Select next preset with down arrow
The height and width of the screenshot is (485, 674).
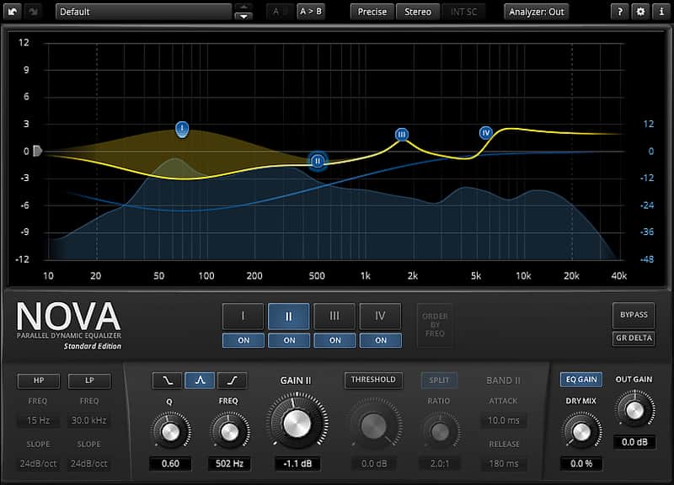[243, 16]
